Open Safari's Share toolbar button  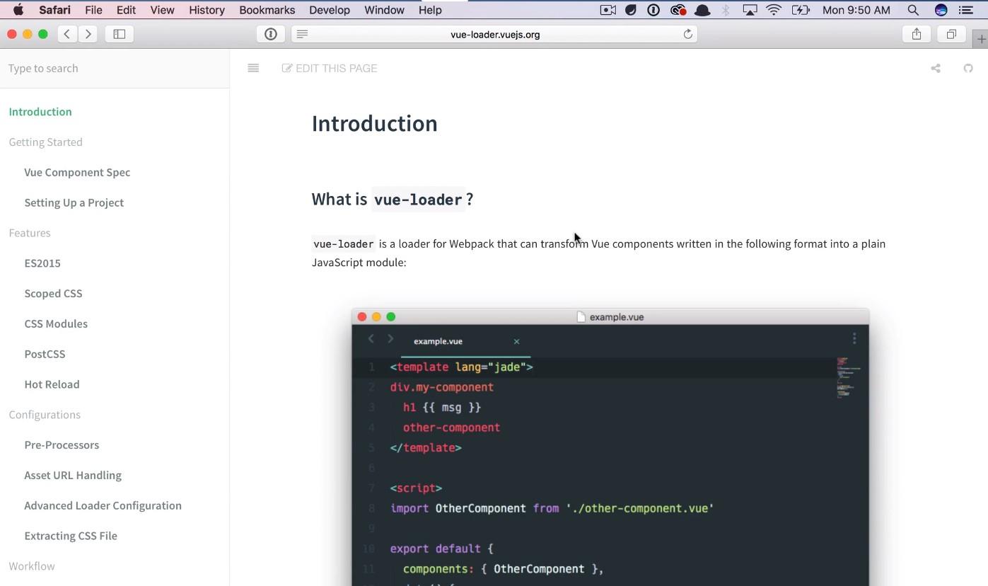917,34
